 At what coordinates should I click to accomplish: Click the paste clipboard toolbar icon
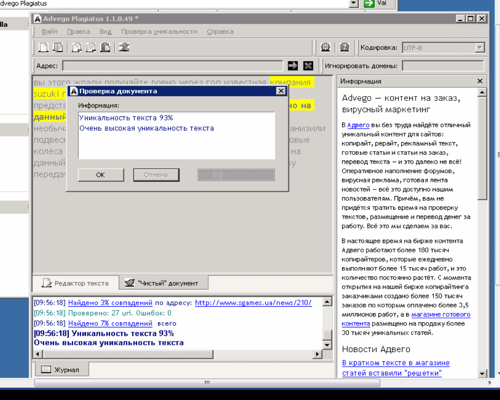105,48
